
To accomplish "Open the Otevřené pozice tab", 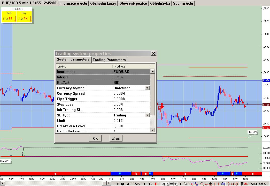I will (133, 3).
